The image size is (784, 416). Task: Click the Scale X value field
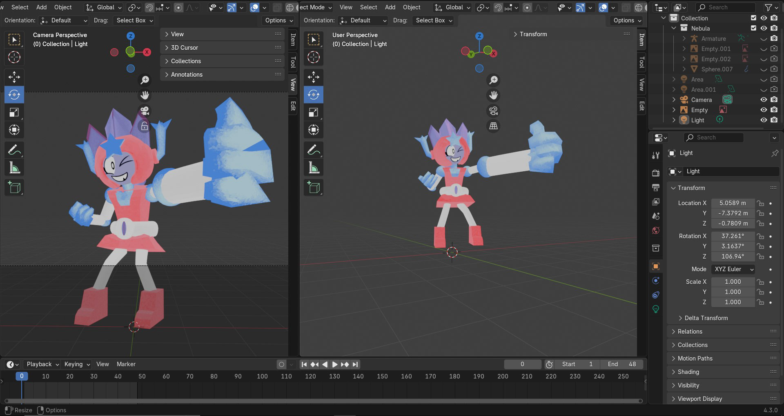(x=733, y=282)
